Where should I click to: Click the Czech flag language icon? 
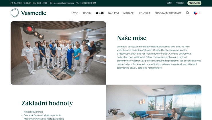[x=196, y=13]
